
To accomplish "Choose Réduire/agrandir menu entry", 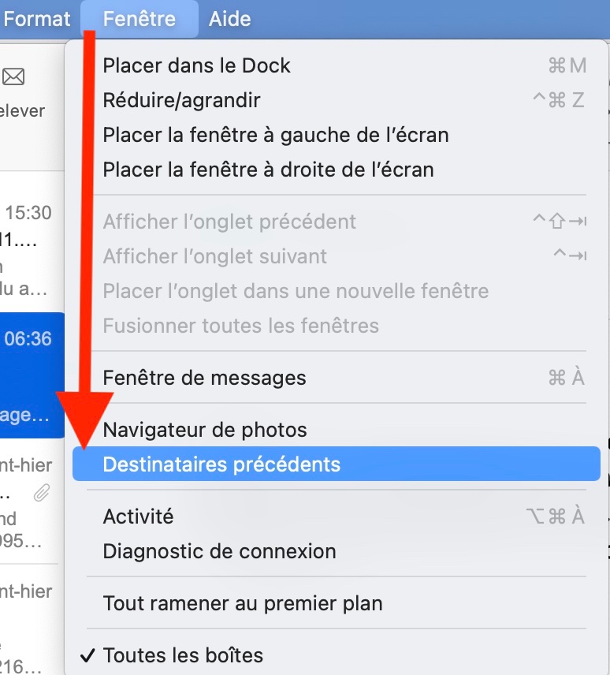I will [182, 100].
